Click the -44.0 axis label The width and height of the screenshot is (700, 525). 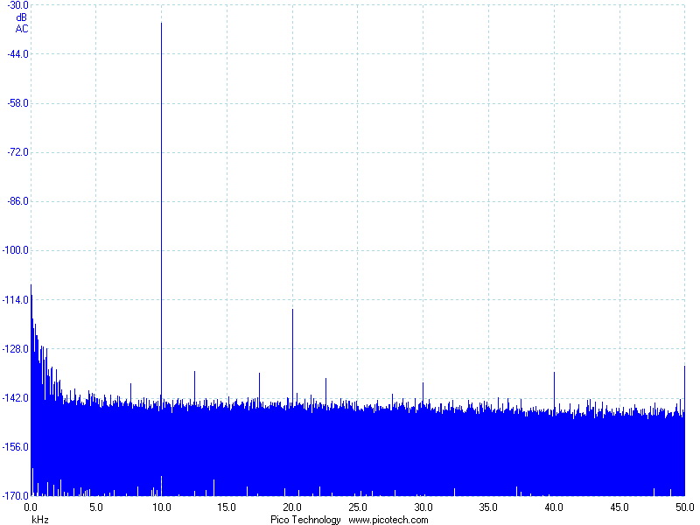tap(17, 54)
